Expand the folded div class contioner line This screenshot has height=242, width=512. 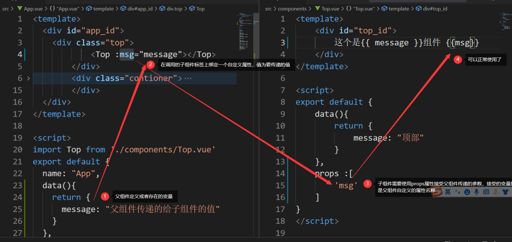pyautogui.click(x=28, y=78)
